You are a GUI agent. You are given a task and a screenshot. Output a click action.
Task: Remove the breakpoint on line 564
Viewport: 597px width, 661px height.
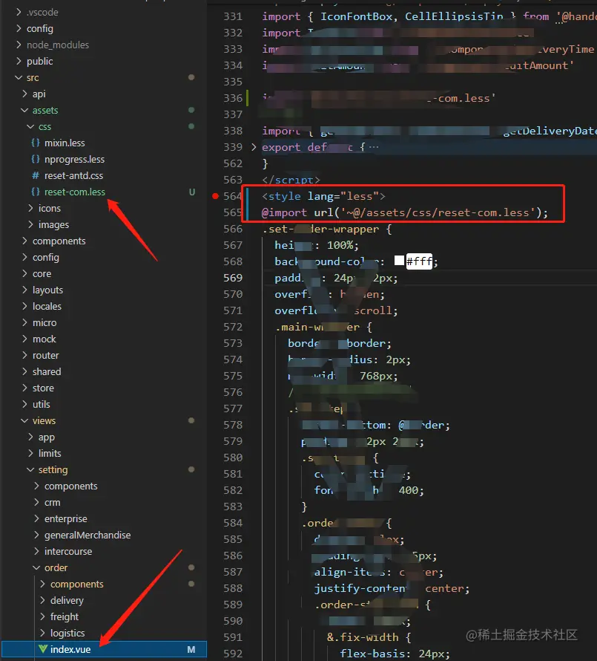(216, 196)
